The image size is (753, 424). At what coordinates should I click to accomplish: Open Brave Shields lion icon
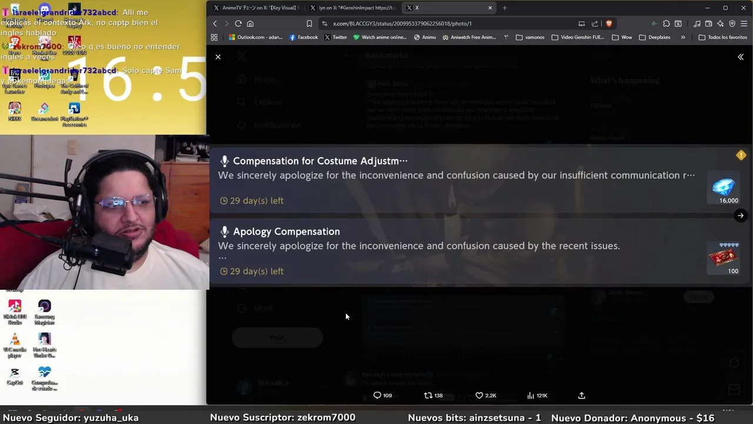[x=609, y=24]
